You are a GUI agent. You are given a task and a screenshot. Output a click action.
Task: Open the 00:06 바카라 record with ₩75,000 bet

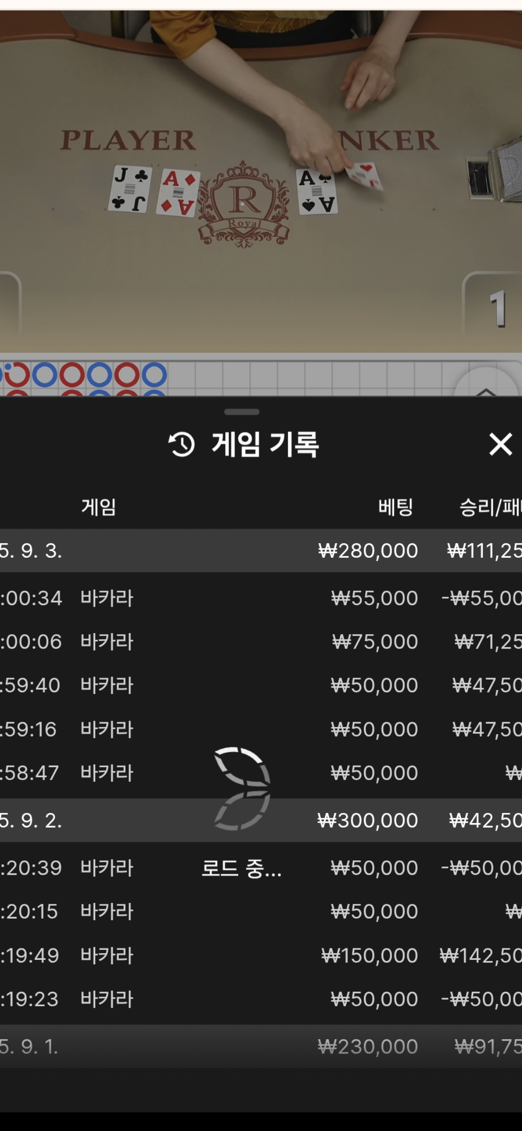261,642
